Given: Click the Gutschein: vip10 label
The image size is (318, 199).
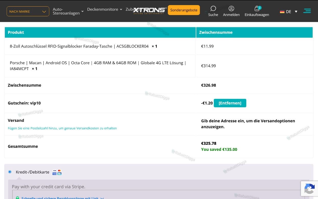Looking at the screenshot, I should pyautogui.click(x=24, y=103).
